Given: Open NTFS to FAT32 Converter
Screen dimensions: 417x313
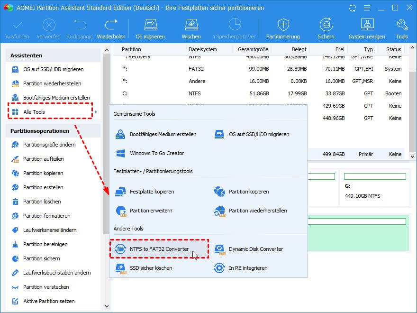Looking at the screenshot, I should click(x=159, y=249).
